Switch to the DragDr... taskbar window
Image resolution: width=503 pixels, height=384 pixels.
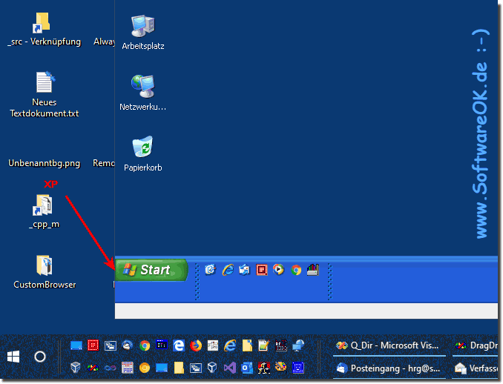[x=476, y=345]
